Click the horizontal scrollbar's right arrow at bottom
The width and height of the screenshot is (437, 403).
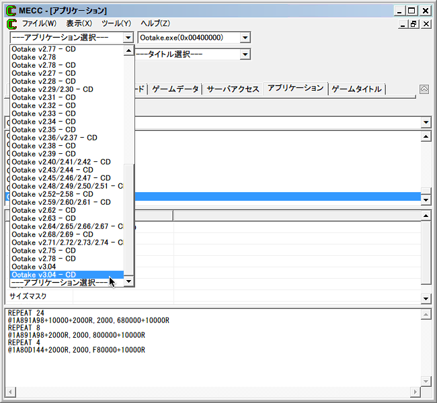point(415,392)
